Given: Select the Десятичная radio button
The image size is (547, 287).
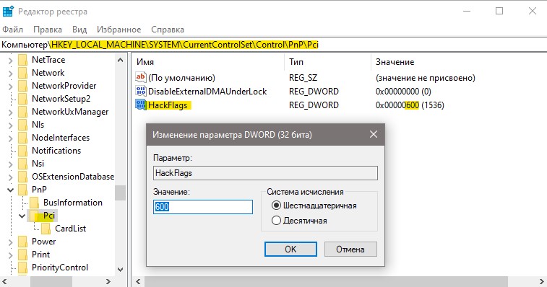Looking at the screenshot, I should 276,221.
